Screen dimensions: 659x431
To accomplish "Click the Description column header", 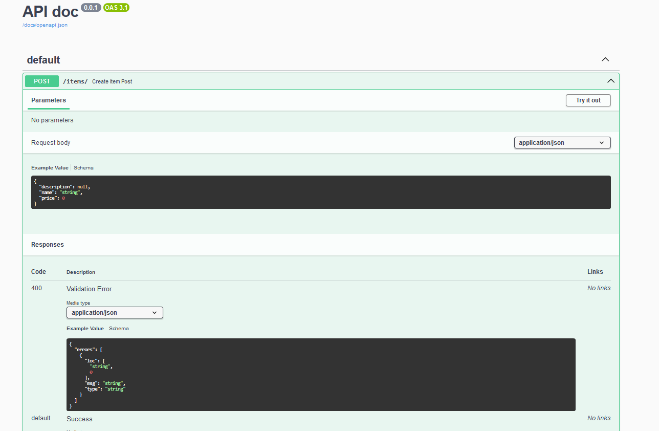I will coord(81,272).
